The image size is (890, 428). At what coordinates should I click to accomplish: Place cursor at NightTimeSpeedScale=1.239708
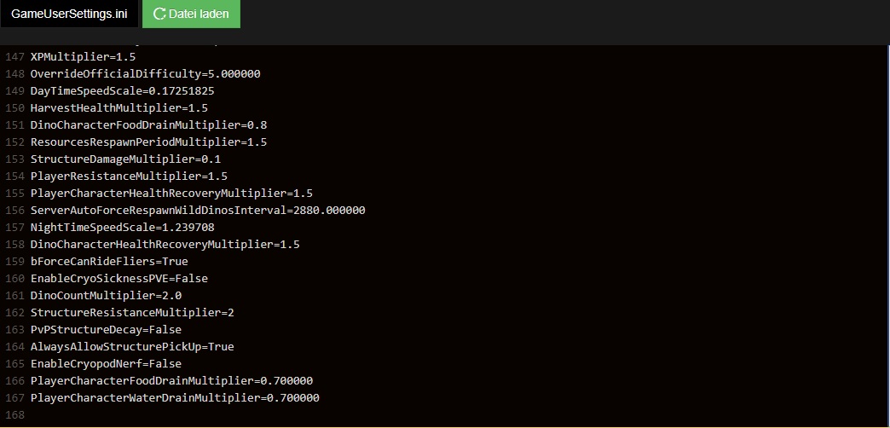tap(122, 227)
